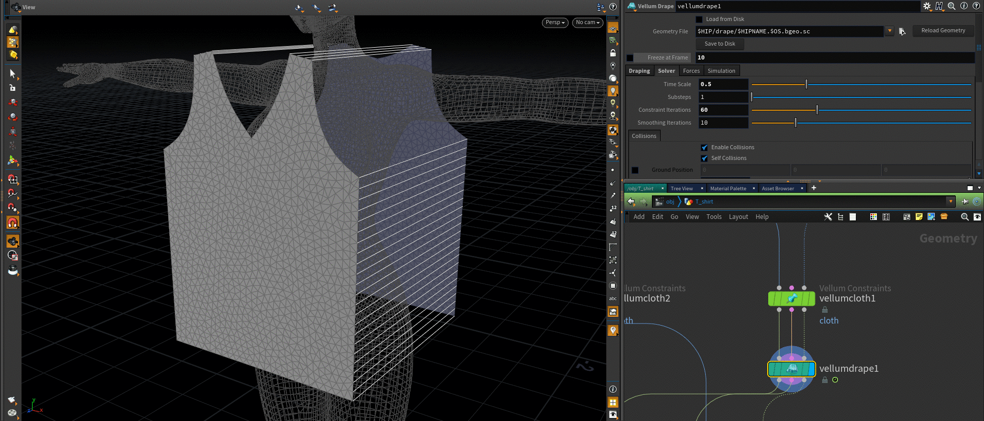Open the Geometry File chooser icon
The width and height of the screenshot is (984, 421).
click(x=902, y=31)
